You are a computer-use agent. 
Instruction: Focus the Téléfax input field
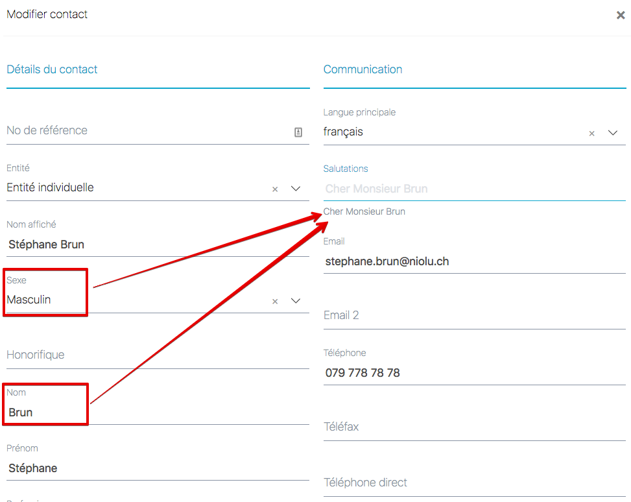pyautogui.click(x=473, y=427)
